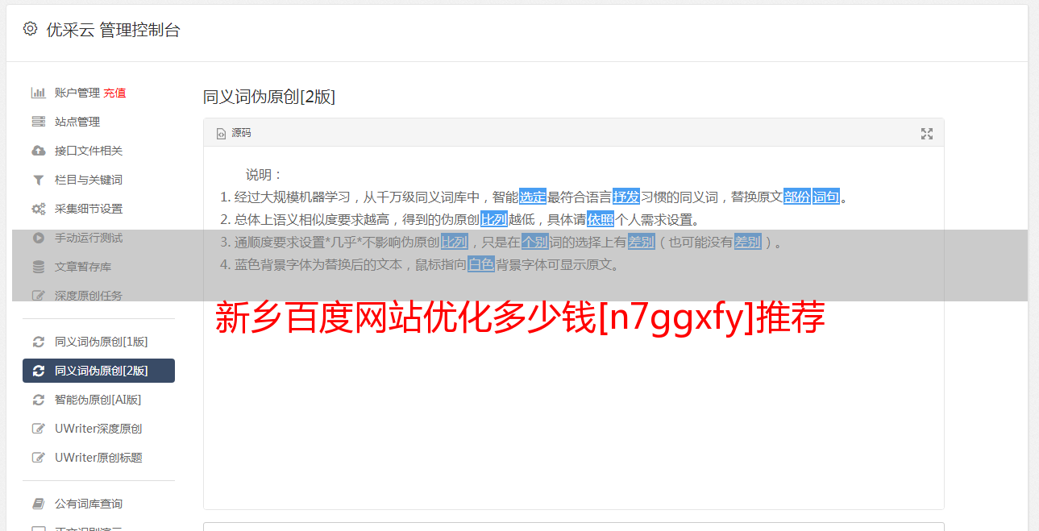Toggle fullscreen with the editor expand icon
1039x531 pixels.
pyautogui.click(x=927, y=134)
